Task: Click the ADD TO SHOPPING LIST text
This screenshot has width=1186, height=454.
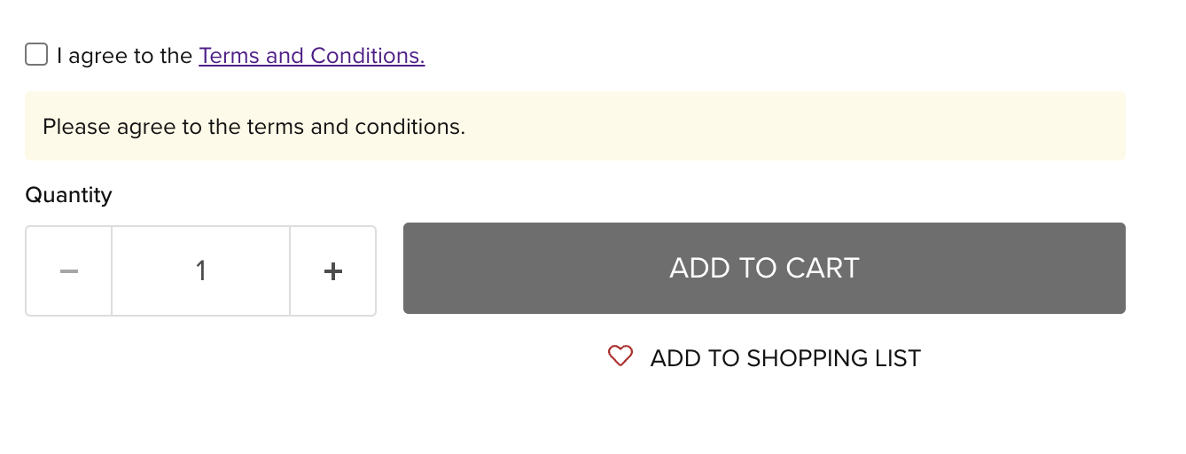Action: click(785, 358)
